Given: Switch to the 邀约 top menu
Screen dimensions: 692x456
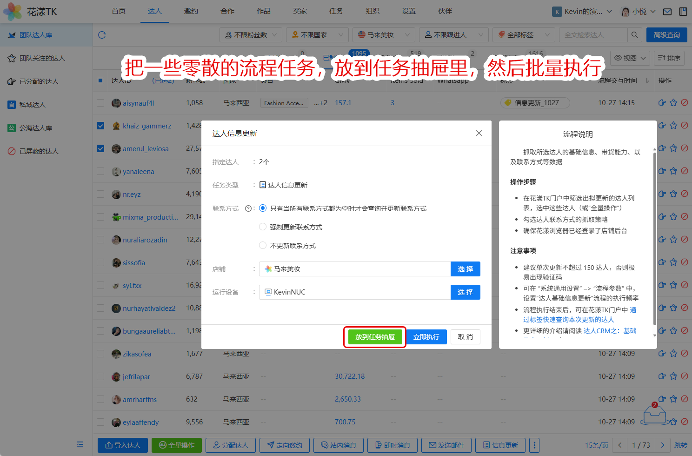Looking at the screenshot, I should click(191, 11).
